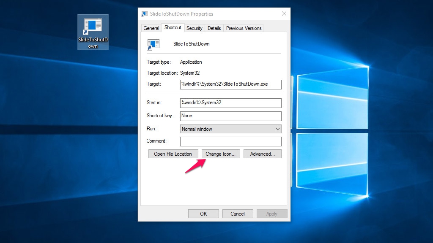Viewport: 433px width, 243px height.
Task: Click into the Target path field
Action: click(x=230, y=84)
